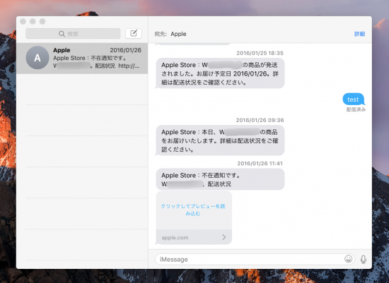The width and height of the screenshot is (389, 283).
Task: Click the 検索 search field
Action: tap(73, 33)
